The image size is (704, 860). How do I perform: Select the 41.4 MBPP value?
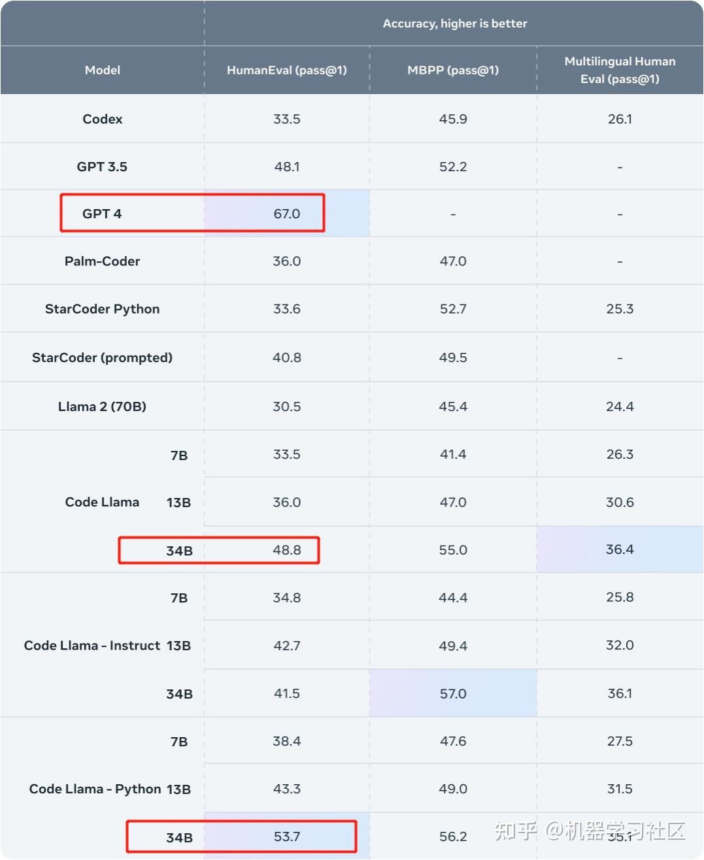pyautogui.click(x=453, y=454)
